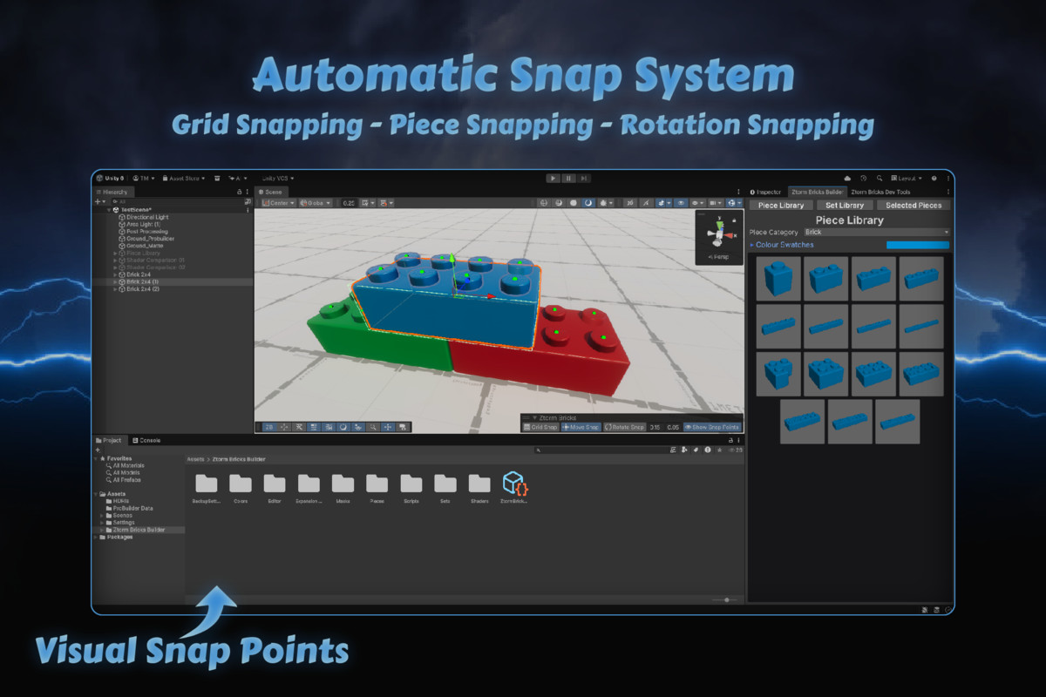Viewport: 1046px width, 697px height.
Task: Toggle 2D view in scene toolbar
Action: 269,427
